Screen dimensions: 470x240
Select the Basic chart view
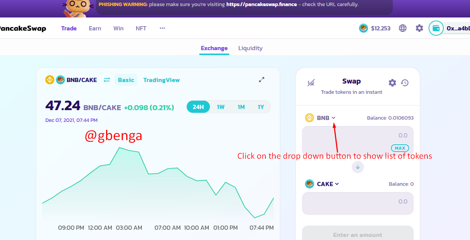click(126, 80)
